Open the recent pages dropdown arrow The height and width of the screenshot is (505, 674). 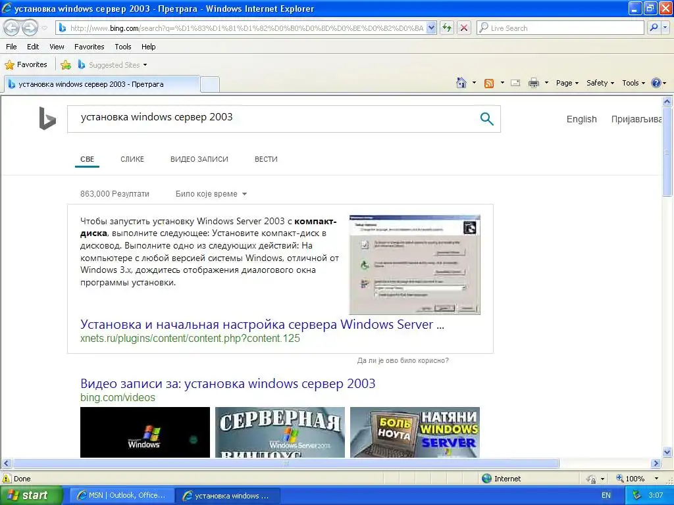click(x=44, y=28)
